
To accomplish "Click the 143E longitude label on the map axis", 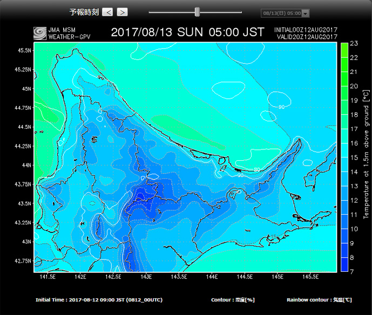I will [146, 277].
